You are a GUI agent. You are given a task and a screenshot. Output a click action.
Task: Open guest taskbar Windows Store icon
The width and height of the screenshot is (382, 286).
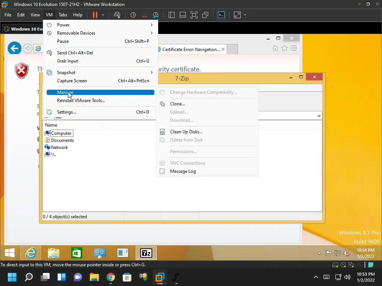(76, 253)
